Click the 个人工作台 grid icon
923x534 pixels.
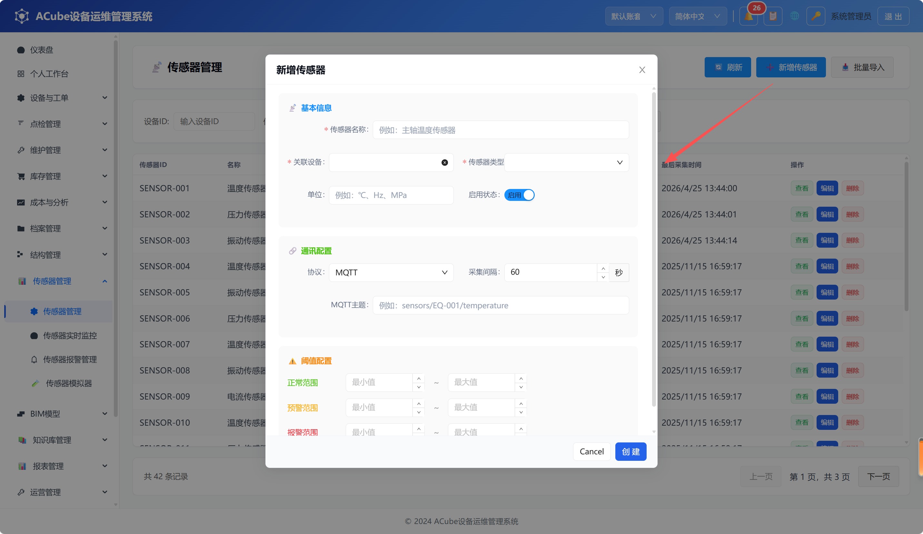pyautogui.click(x=21, y=74)
